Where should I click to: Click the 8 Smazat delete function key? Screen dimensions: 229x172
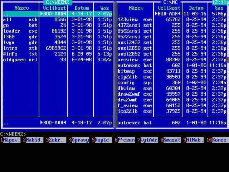coord(171,140)
